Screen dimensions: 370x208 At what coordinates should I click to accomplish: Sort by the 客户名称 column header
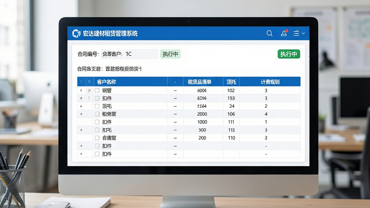pyautogui.click(x=107, y=82)
